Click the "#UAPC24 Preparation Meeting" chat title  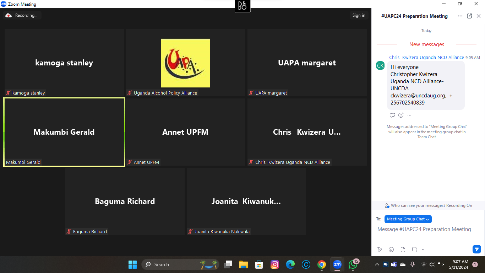(414, 16)
